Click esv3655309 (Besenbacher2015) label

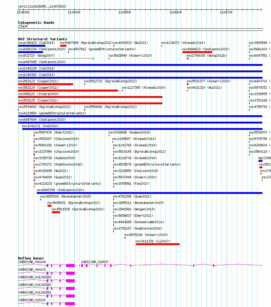point(66,196)
